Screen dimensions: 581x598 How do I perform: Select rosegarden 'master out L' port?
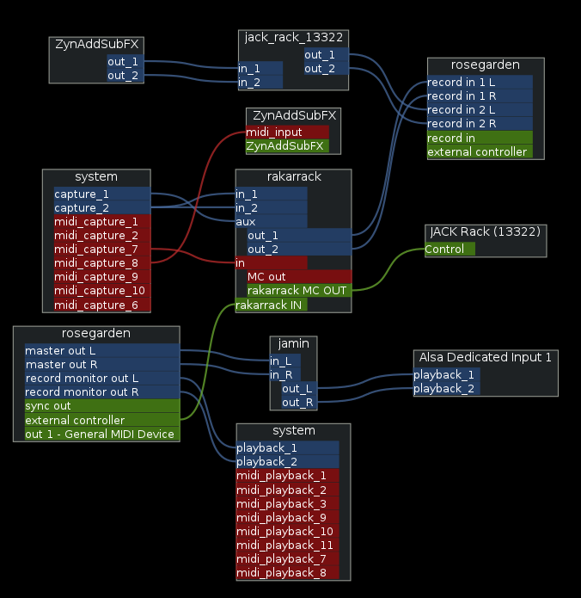point(102,350)
